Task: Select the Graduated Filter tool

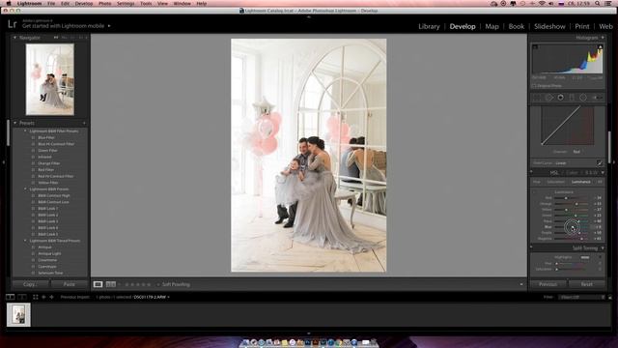Action: coord(572,98)
